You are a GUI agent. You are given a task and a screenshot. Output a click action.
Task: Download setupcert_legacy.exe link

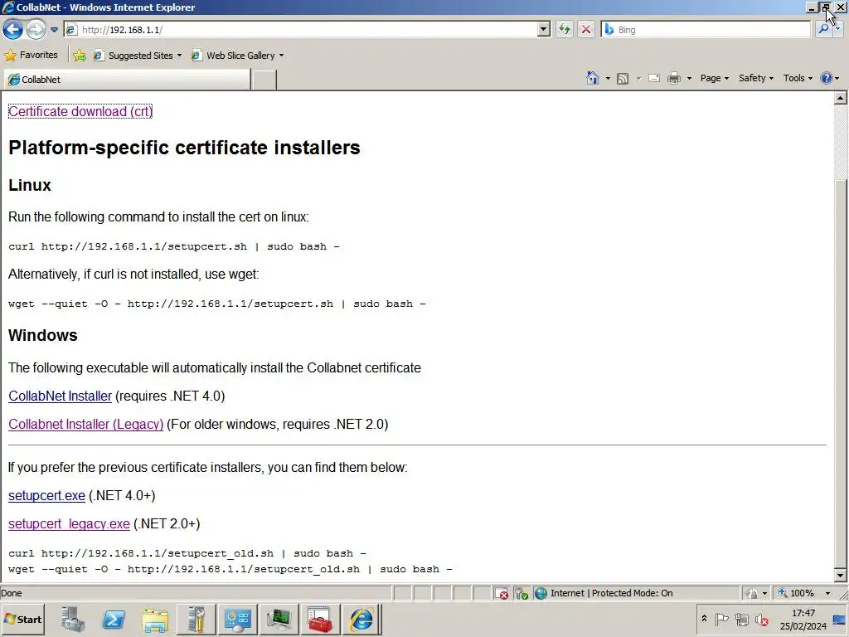coord(69,524)
